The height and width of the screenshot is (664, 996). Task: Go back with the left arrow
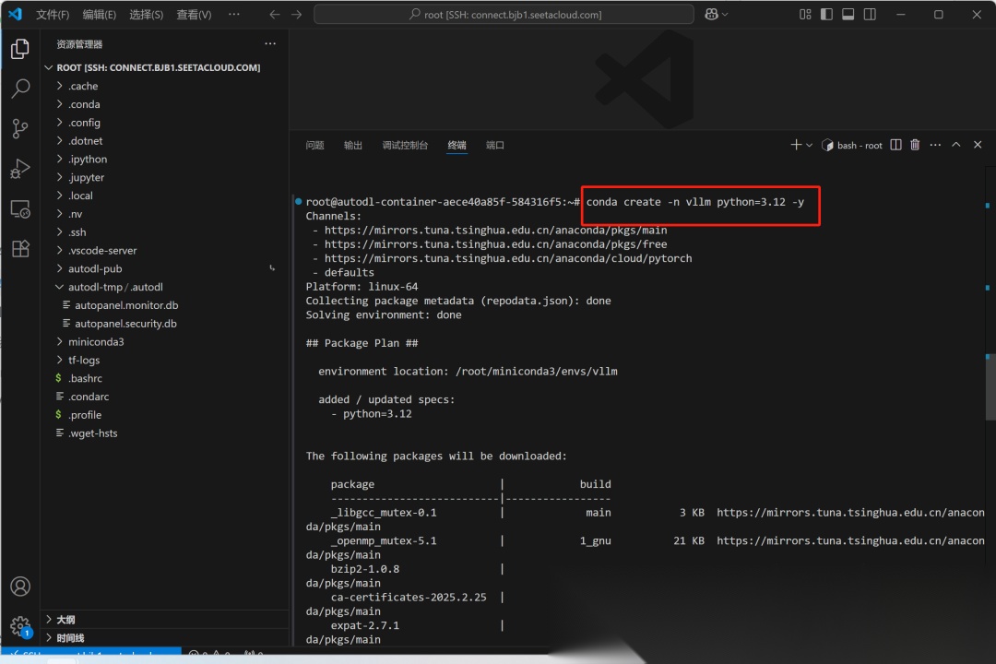pyautogui.click(x=275, y=14)
